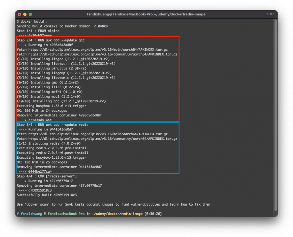Click the 'Step 1/4 : FROM alpine' line
Image resolution: width=293 pixels, height=237 pixels.
[x=38, y=31]
